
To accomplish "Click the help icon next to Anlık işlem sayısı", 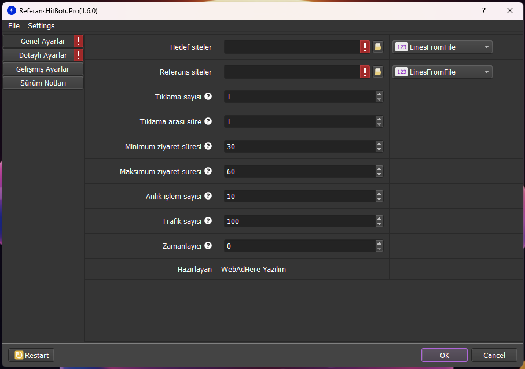I will coord(208,196).
